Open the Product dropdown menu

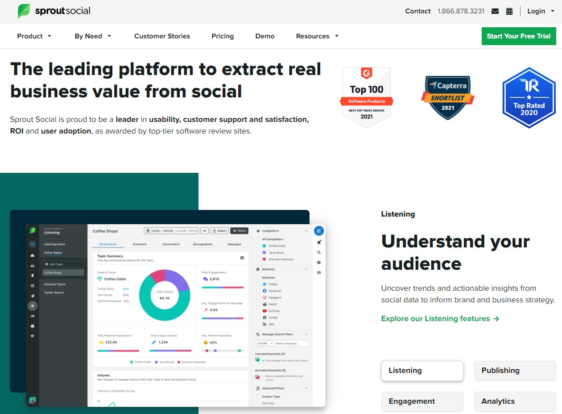[x=34, y=36]
